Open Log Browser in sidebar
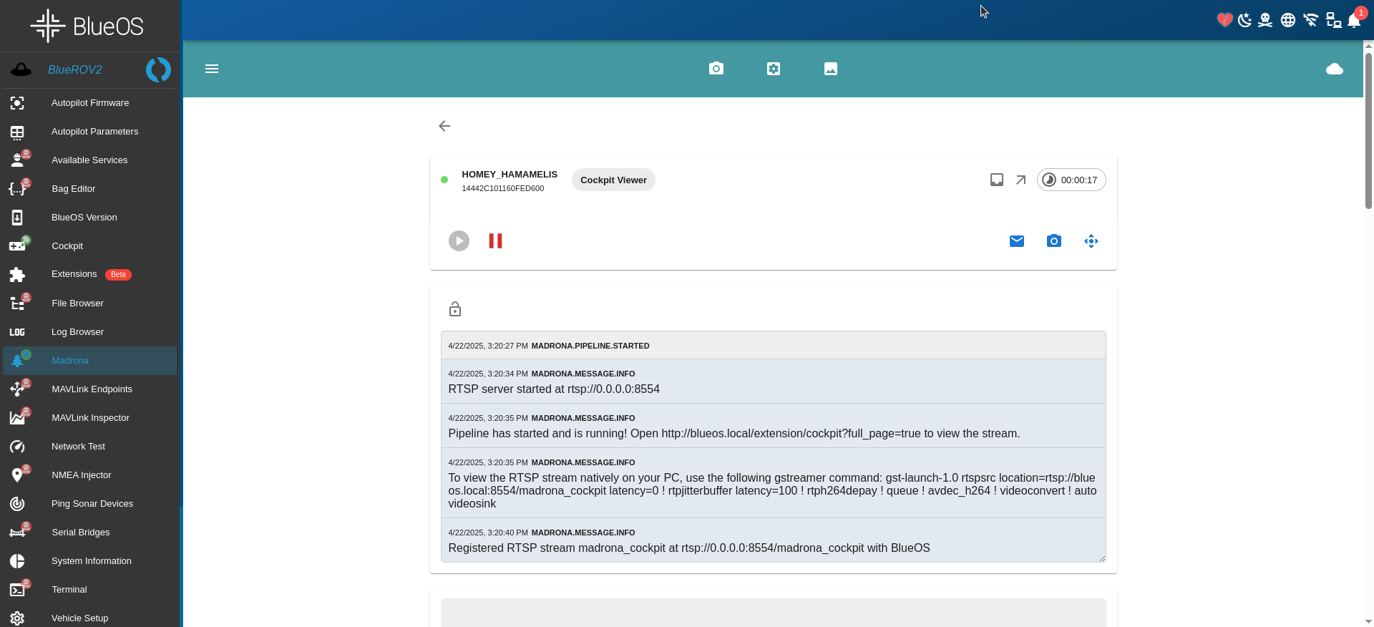1374x627 pixels. (90, 332)
